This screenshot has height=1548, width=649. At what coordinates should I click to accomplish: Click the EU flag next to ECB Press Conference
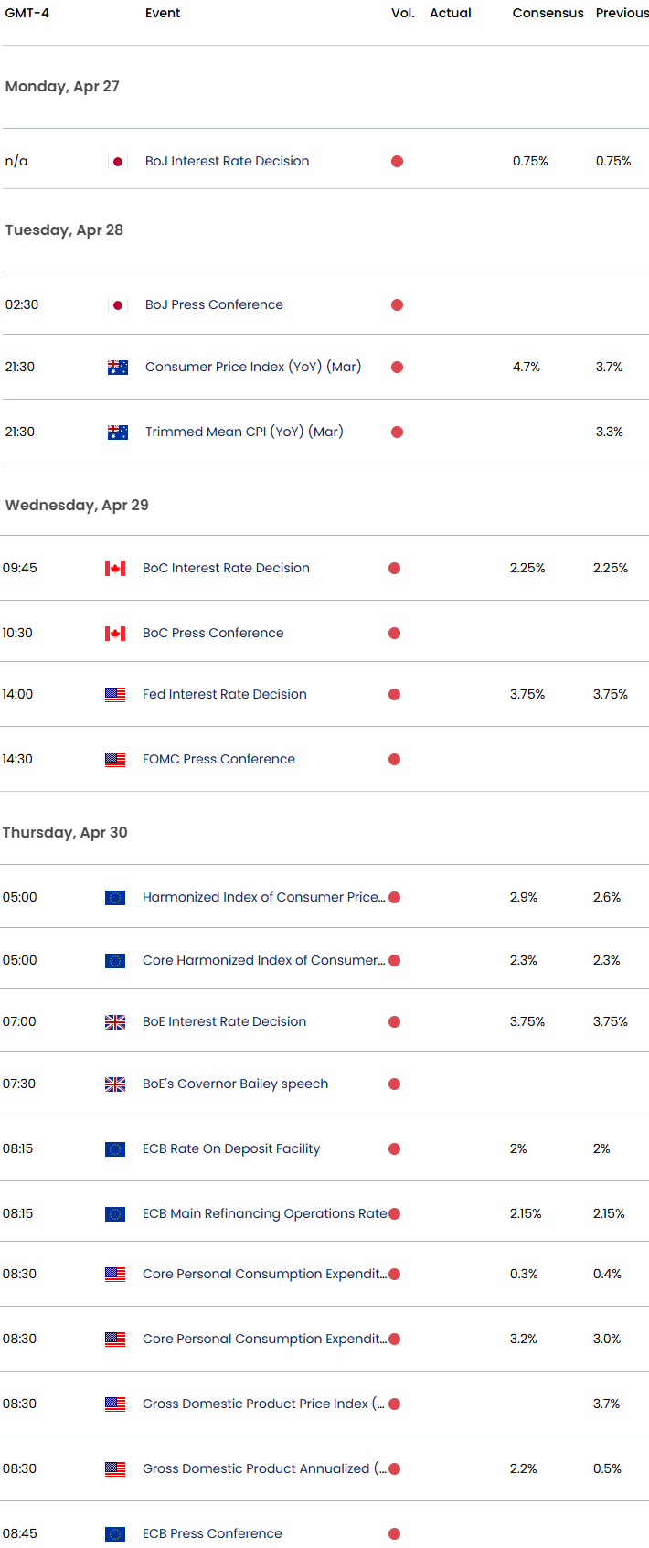pyautogui.click(x=115, y=1534)
